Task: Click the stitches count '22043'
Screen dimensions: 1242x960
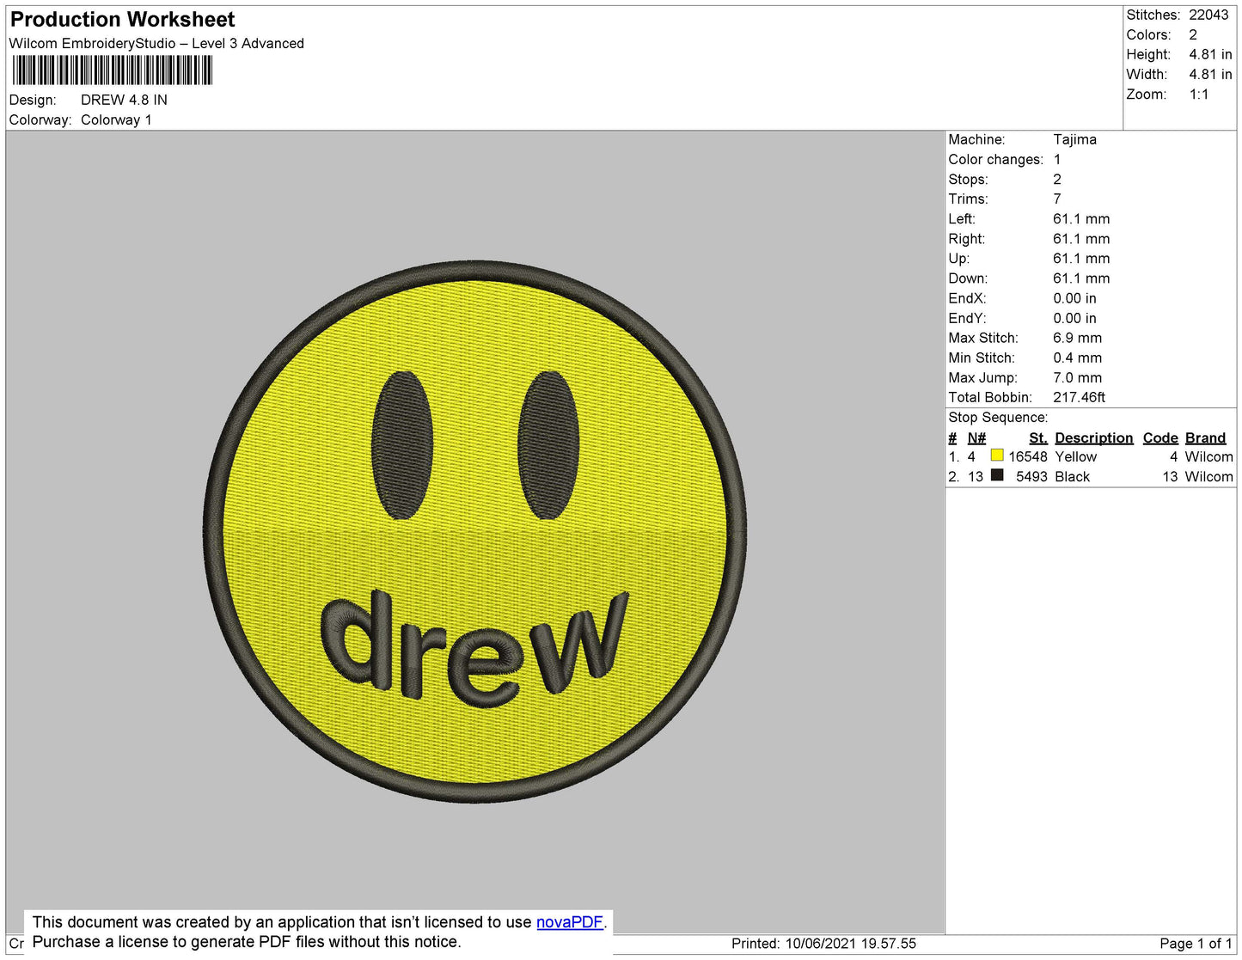Action: 1208,15
